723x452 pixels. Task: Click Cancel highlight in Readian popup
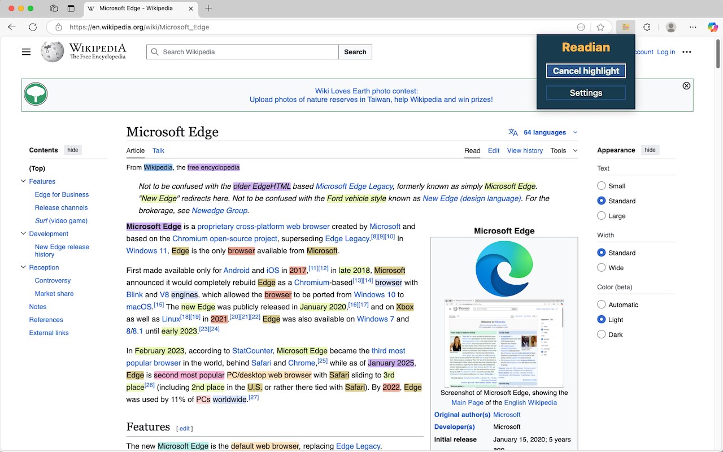(586, 71)
